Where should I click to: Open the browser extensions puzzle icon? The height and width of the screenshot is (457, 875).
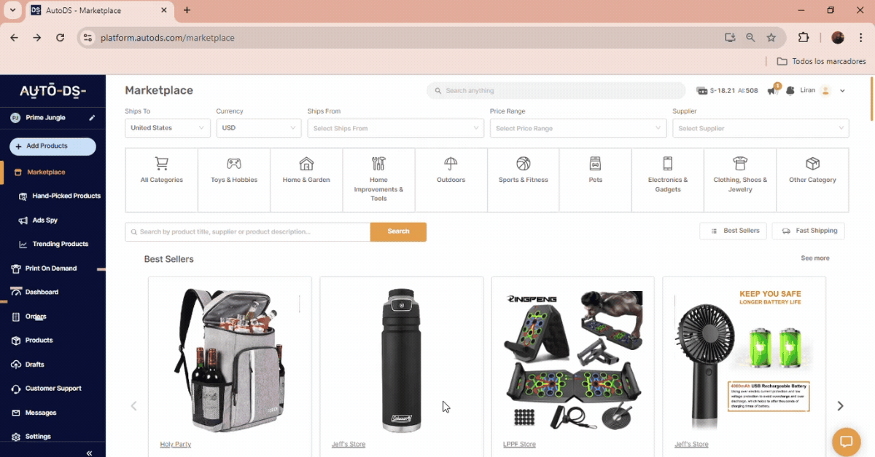(804, 38)
